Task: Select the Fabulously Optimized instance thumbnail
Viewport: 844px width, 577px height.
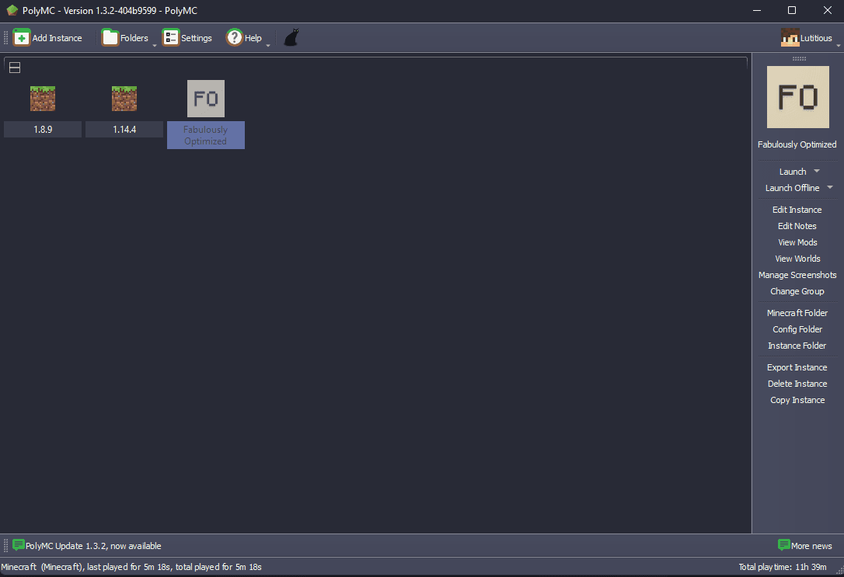Action: pyautogui.click(x=205, y=98)
